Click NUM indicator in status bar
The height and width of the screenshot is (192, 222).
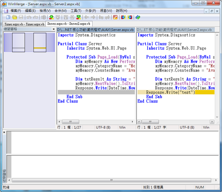tap(200, 187)
